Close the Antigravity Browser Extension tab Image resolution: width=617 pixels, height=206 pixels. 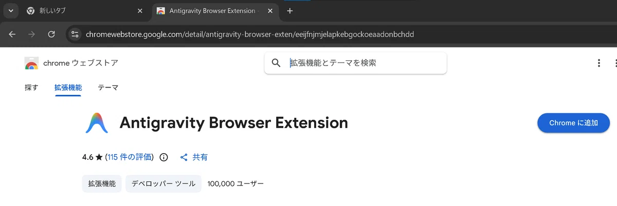[270, 11]
